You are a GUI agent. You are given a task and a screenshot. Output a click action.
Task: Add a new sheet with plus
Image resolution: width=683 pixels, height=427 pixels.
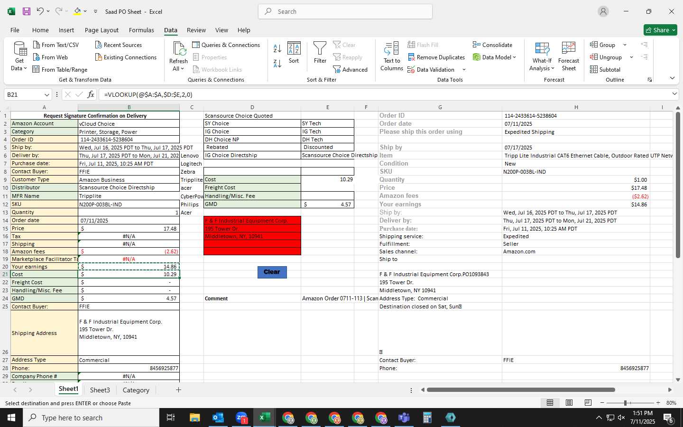point(178,390)
